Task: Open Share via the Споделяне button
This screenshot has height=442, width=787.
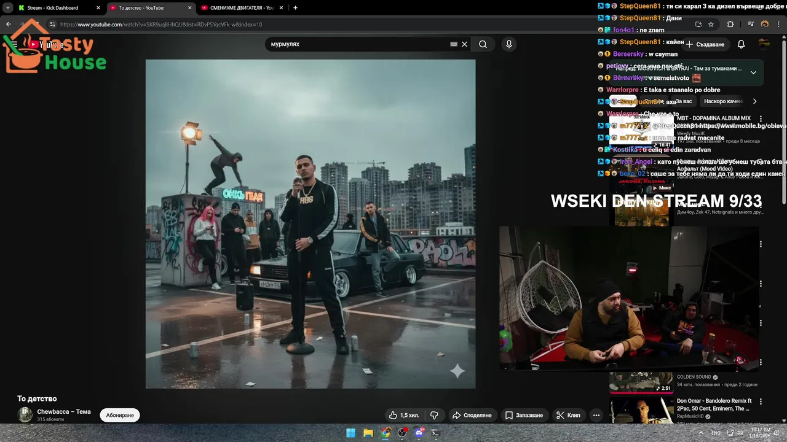Action: coord(472,415)
